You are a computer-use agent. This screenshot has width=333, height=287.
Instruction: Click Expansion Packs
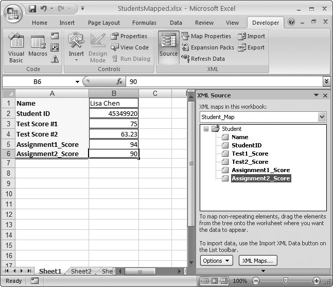pyautogui.click(x=207, y=47)
